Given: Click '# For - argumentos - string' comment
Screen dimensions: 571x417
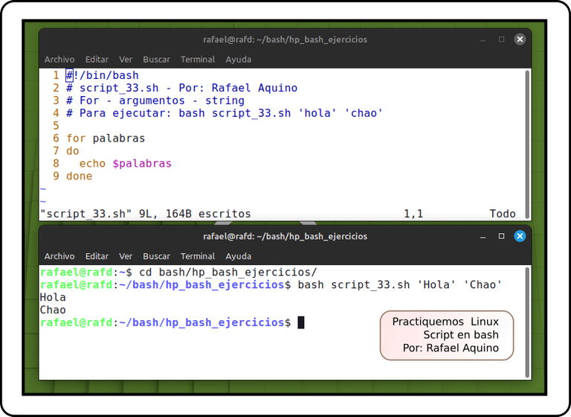Looking at the screenshot, I should [155, 101].
